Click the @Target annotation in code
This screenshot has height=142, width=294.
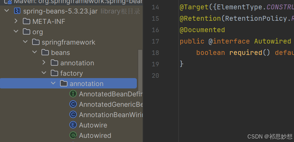pos(194,7)
